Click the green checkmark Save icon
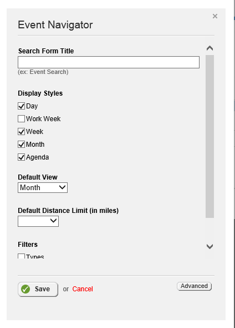This screenshot has height=328, width=235. coord(25,289)
